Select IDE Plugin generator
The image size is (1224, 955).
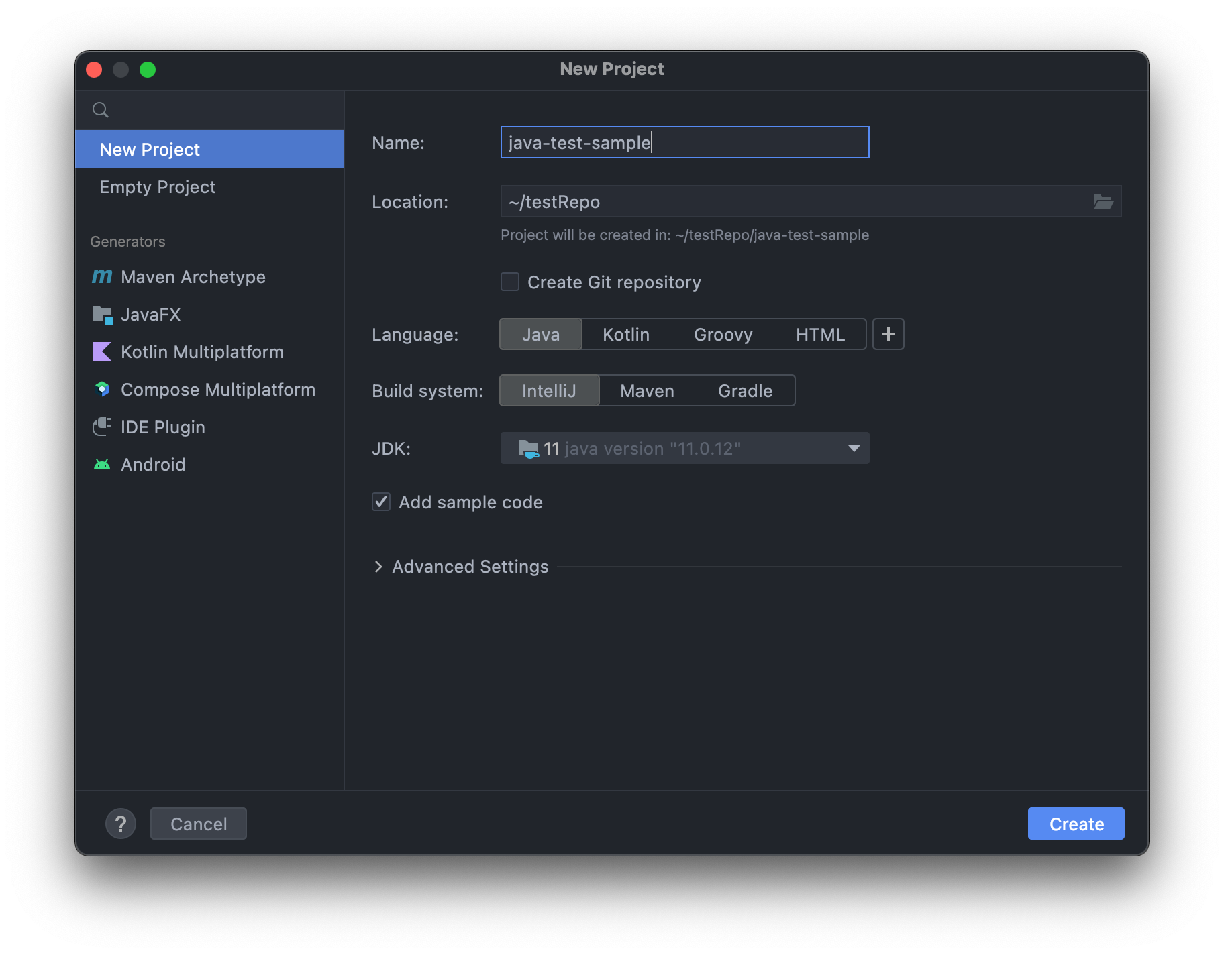(209, 427)
